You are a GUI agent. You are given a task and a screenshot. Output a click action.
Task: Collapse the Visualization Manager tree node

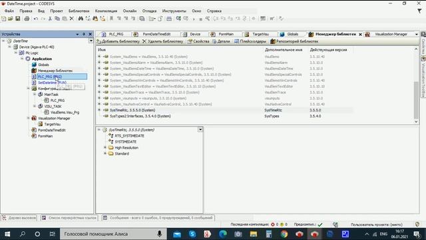29,118
